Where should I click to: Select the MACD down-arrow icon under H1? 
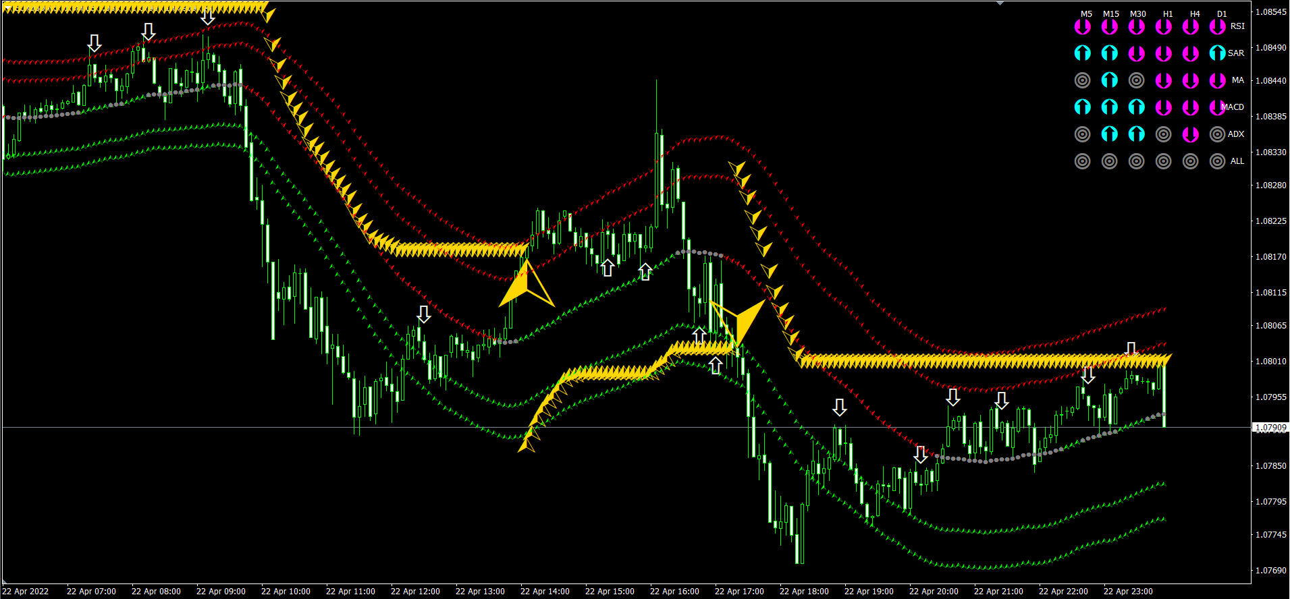1164,107
